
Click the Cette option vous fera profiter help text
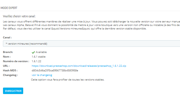[68, 80]
